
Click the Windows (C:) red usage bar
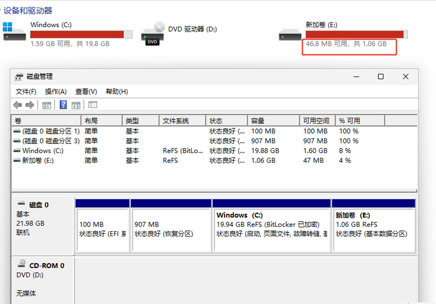[81, 34]
